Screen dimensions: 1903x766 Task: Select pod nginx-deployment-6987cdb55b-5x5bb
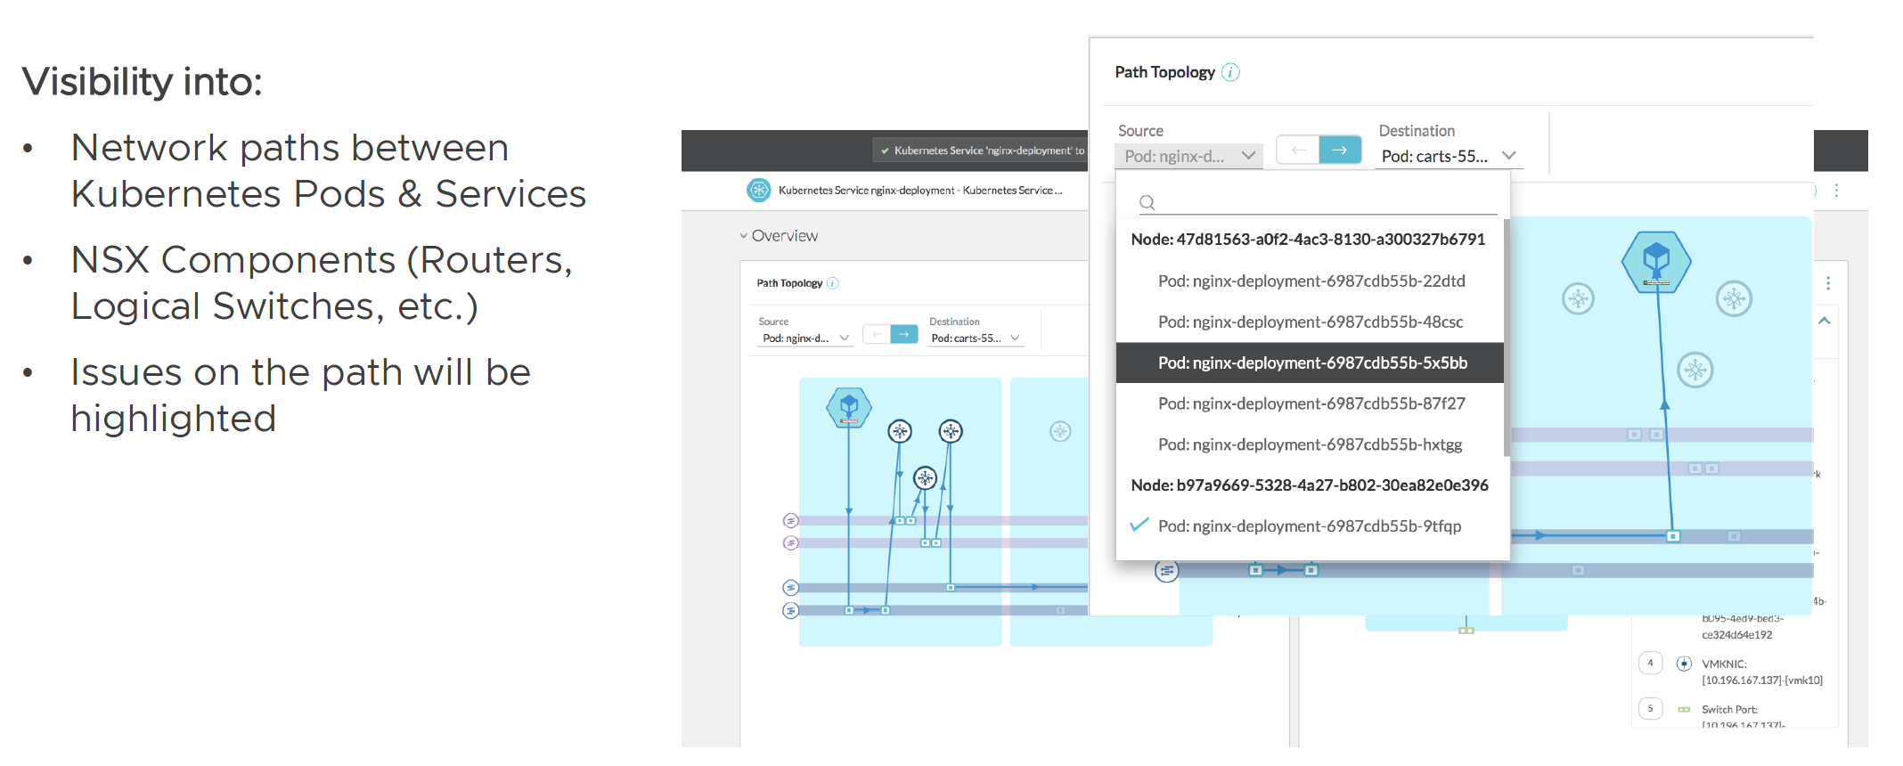[1311, 363]
